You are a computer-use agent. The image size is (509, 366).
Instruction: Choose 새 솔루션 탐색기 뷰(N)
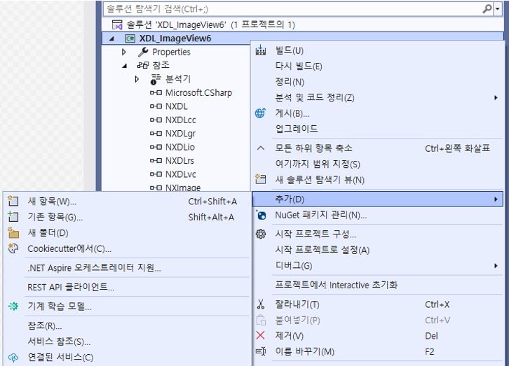(x=320, y=180)
